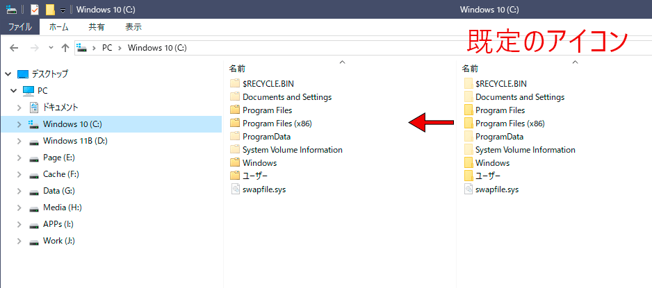This screenshot has width=652, height=288.
Task: Expand Windows 11B (D:) tree node
Action: click(19, 141)
